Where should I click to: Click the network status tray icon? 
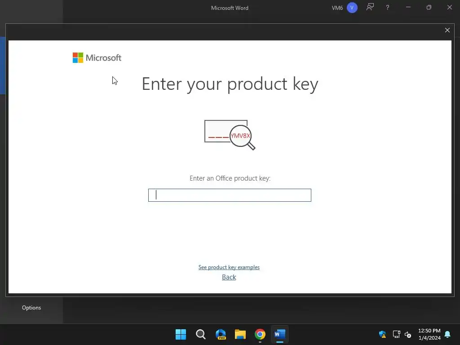pyautogui.click(x=396, y=334)
